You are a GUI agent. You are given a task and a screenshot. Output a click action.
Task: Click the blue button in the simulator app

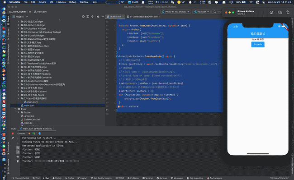tap(258, 45)
